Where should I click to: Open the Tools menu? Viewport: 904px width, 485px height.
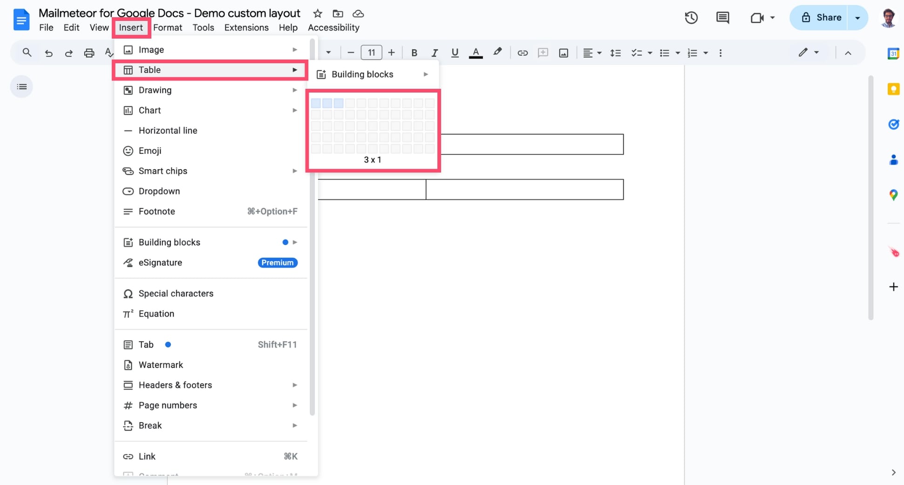point(204,27)
